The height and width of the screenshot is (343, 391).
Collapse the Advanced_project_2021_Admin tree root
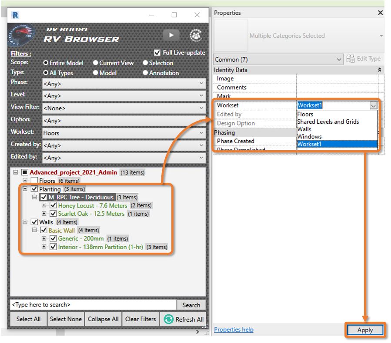pos(16,172)
